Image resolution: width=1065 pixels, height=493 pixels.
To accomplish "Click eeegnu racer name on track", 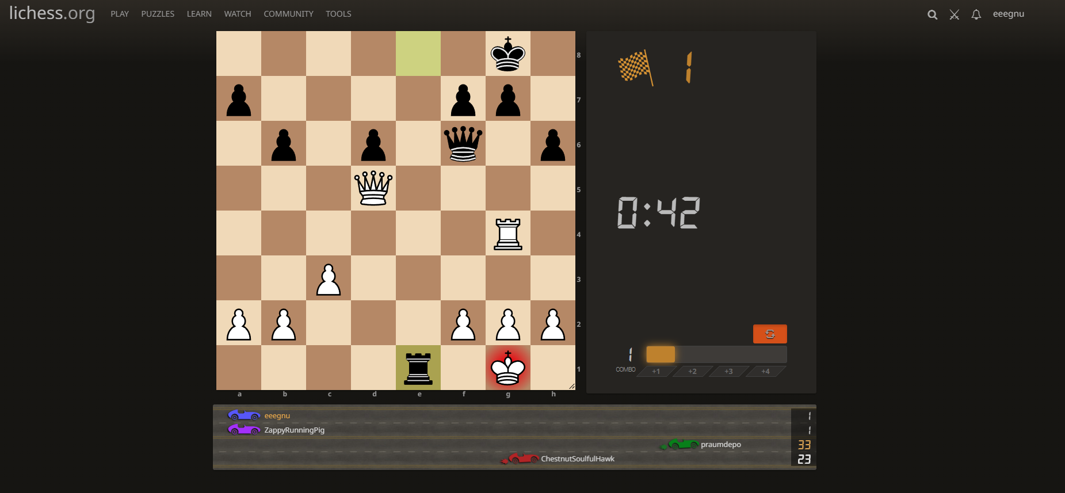I will tap(277, 416).
